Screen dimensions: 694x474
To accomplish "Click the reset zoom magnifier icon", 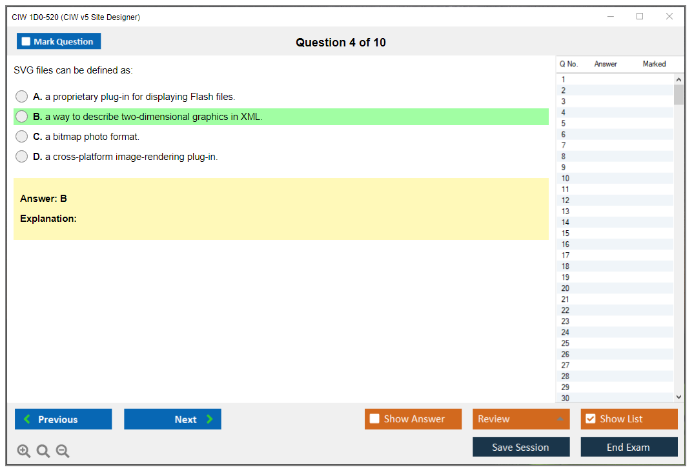I will (x=43, y=451).
